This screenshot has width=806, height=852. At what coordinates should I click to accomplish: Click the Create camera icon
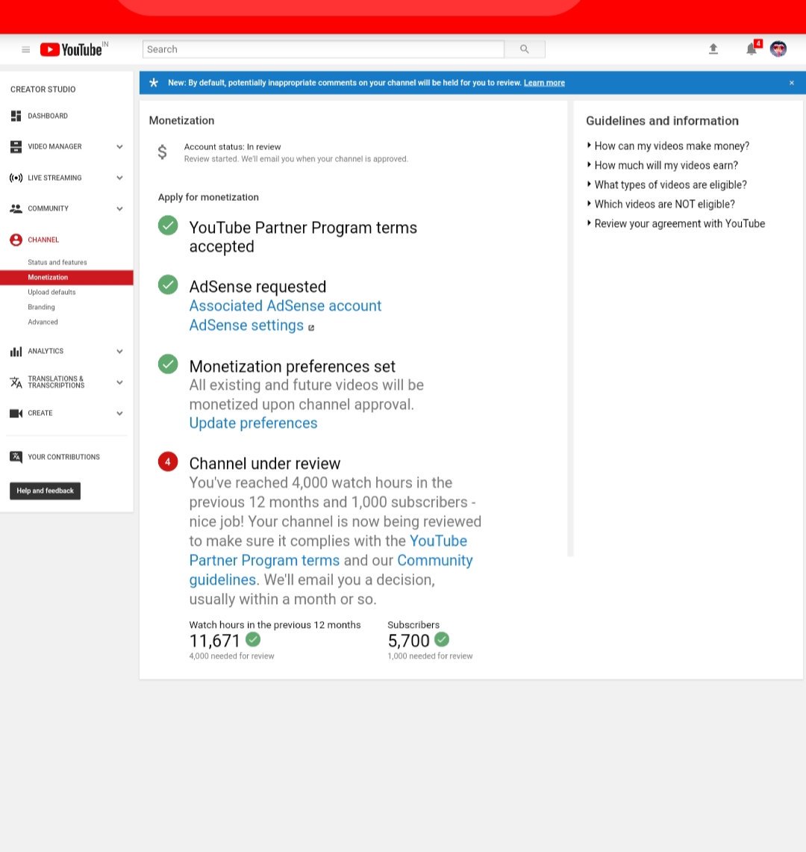(16, 414)
